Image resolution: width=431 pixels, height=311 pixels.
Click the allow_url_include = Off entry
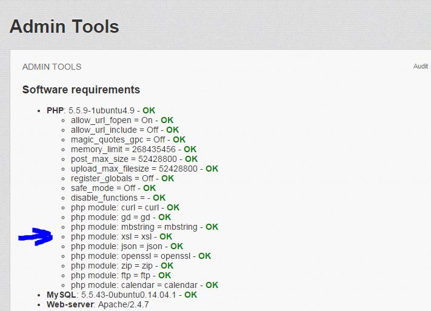point(124,130)
